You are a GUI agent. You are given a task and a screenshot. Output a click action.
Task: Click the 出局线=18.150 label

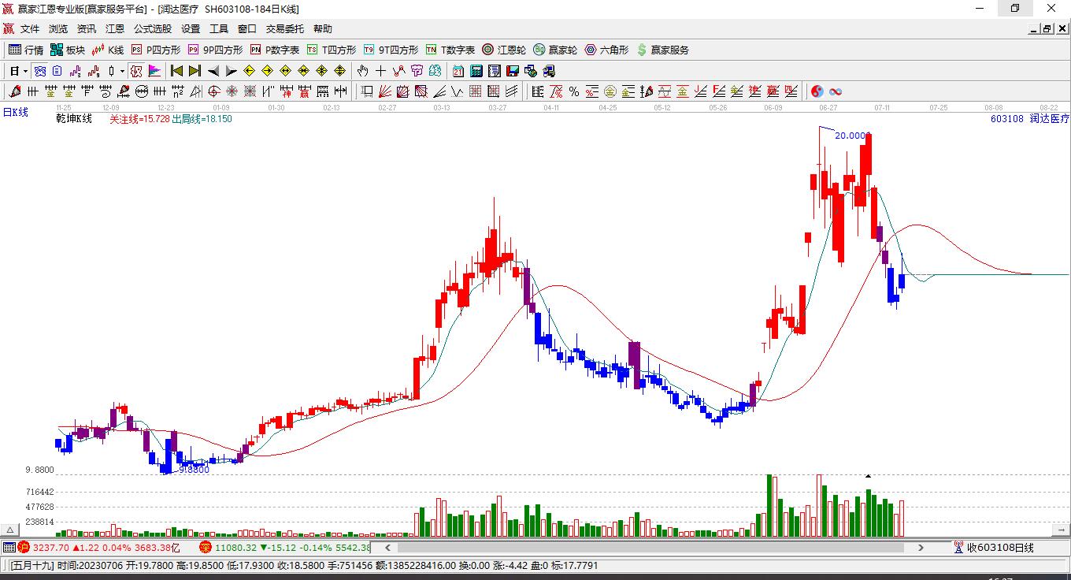click(x=202, y=119)
